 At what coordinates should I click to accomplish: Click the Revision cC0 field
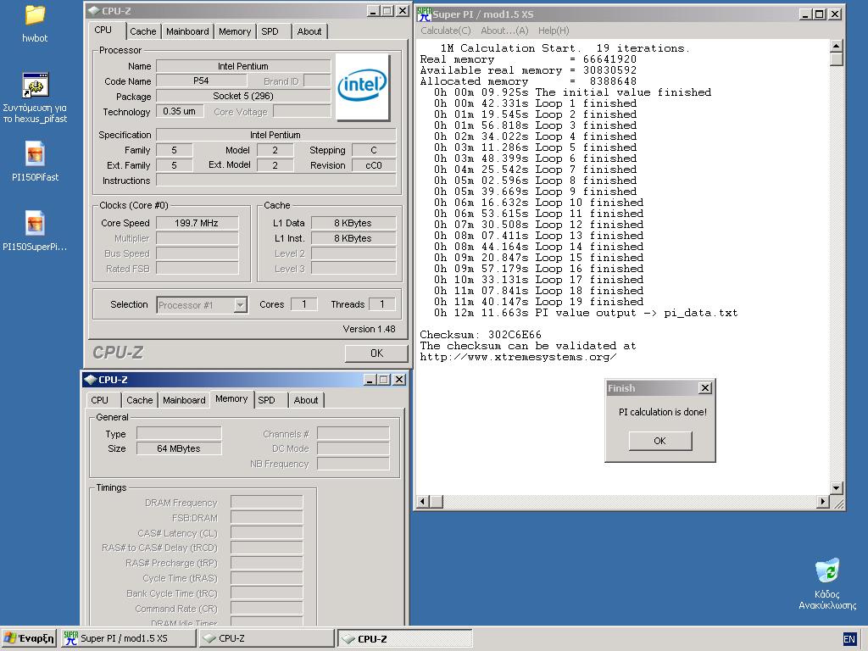click(374, 165)
